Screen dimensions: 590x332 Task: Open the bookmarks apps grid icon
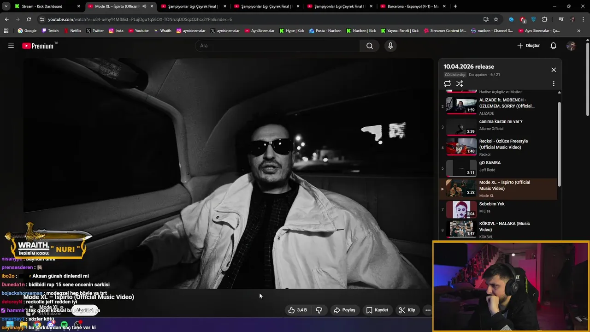[x=6, y=31]
